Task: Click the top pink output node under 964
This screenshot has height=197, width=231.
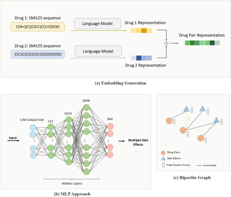Action: click(110, 126)
